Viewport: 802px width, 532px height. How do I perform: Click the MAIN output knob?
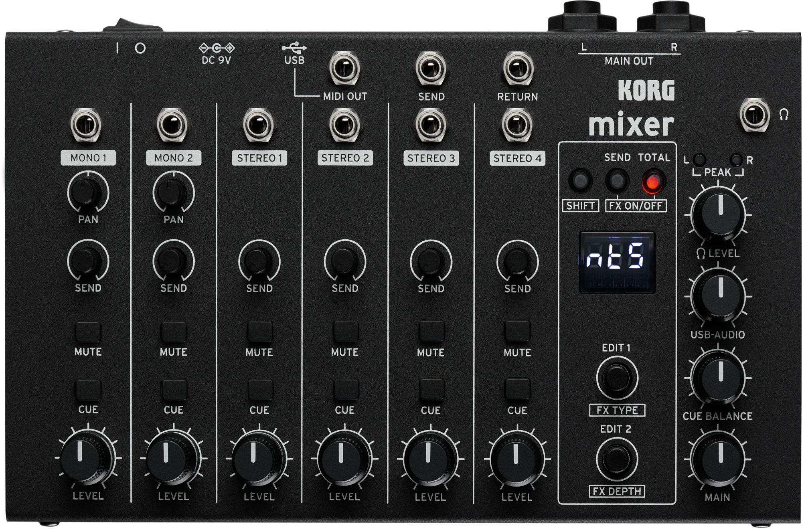tap(718, 459)
